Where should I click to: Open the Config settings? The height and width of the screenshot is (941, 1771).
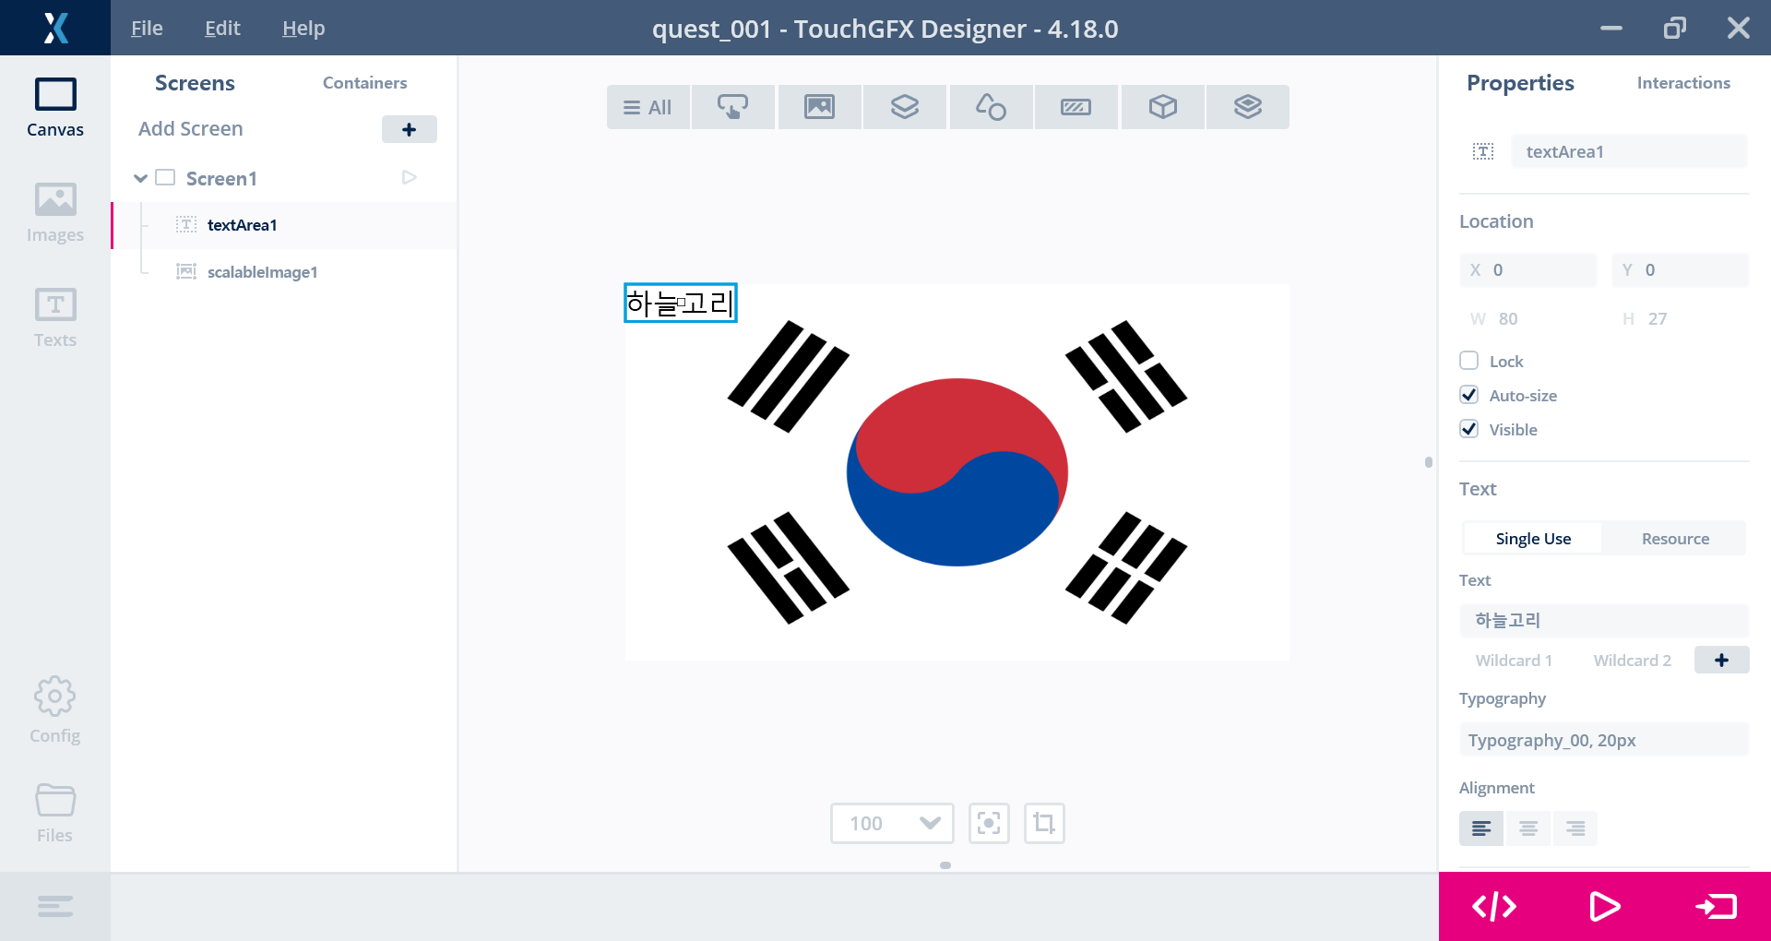pos(55,710)
